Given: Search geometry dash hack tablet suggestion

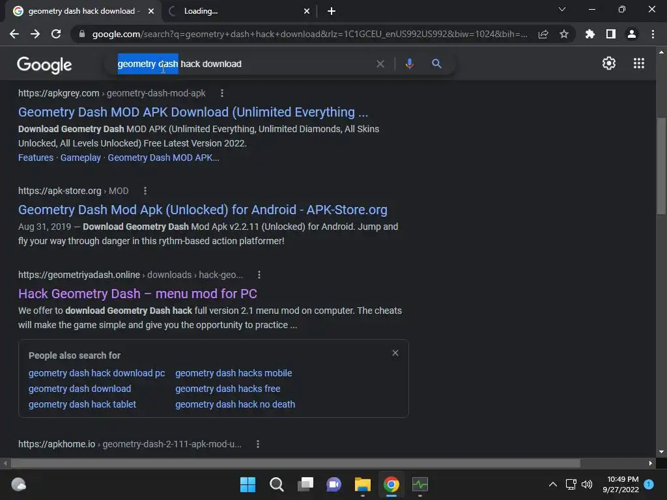Looking at the screenshot, I should point(82,405).
